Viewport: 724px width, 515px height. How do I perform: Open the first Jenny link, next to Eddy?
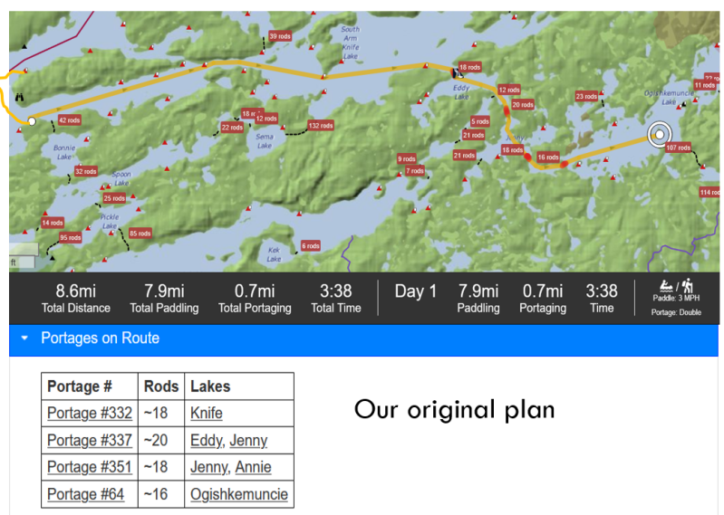(x=248, y=440)
